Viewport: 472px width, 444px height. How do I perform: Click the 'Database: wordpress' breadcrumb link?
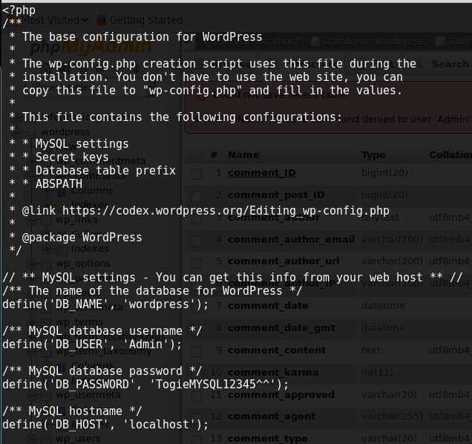click(x=373, y=42)
